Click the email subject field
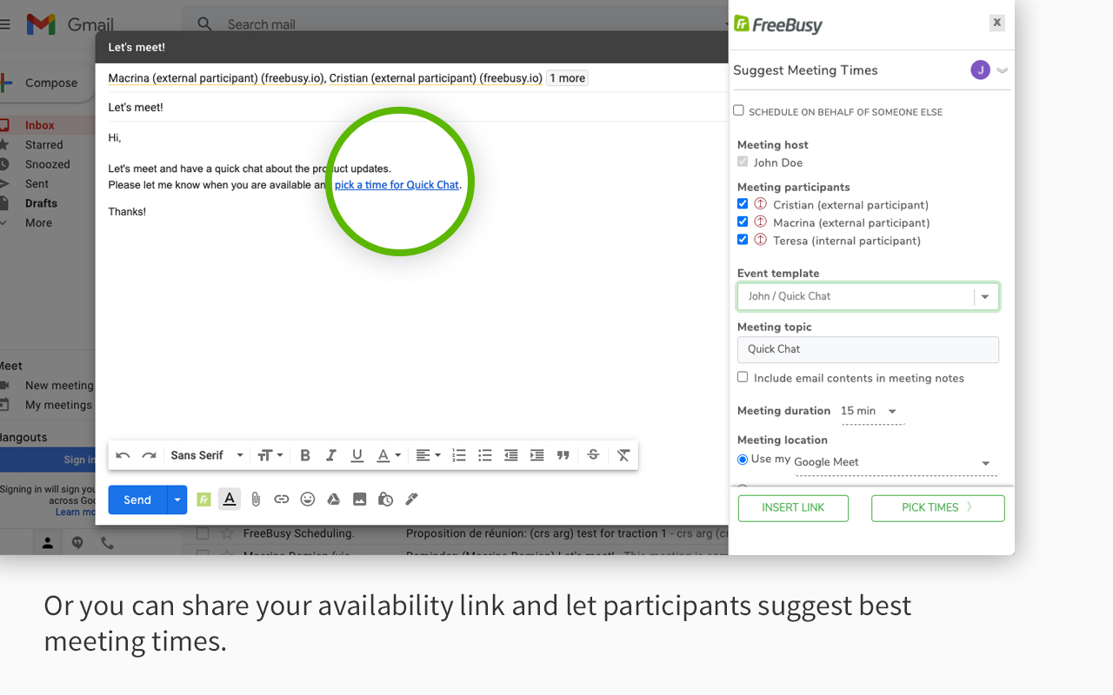The image size is (1113, 695). [413, 108]
